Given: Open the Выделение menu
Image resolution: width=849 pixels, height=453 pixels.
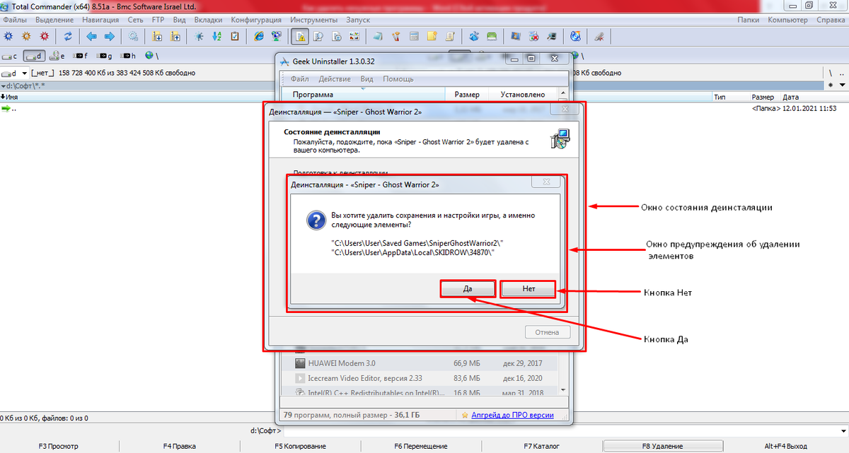Looking at the screenshot, I should [53, 20].
